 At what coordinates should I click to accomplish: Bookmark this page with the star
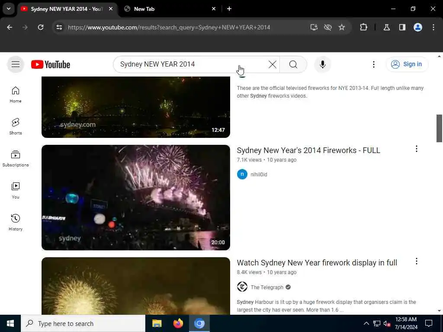342,27
